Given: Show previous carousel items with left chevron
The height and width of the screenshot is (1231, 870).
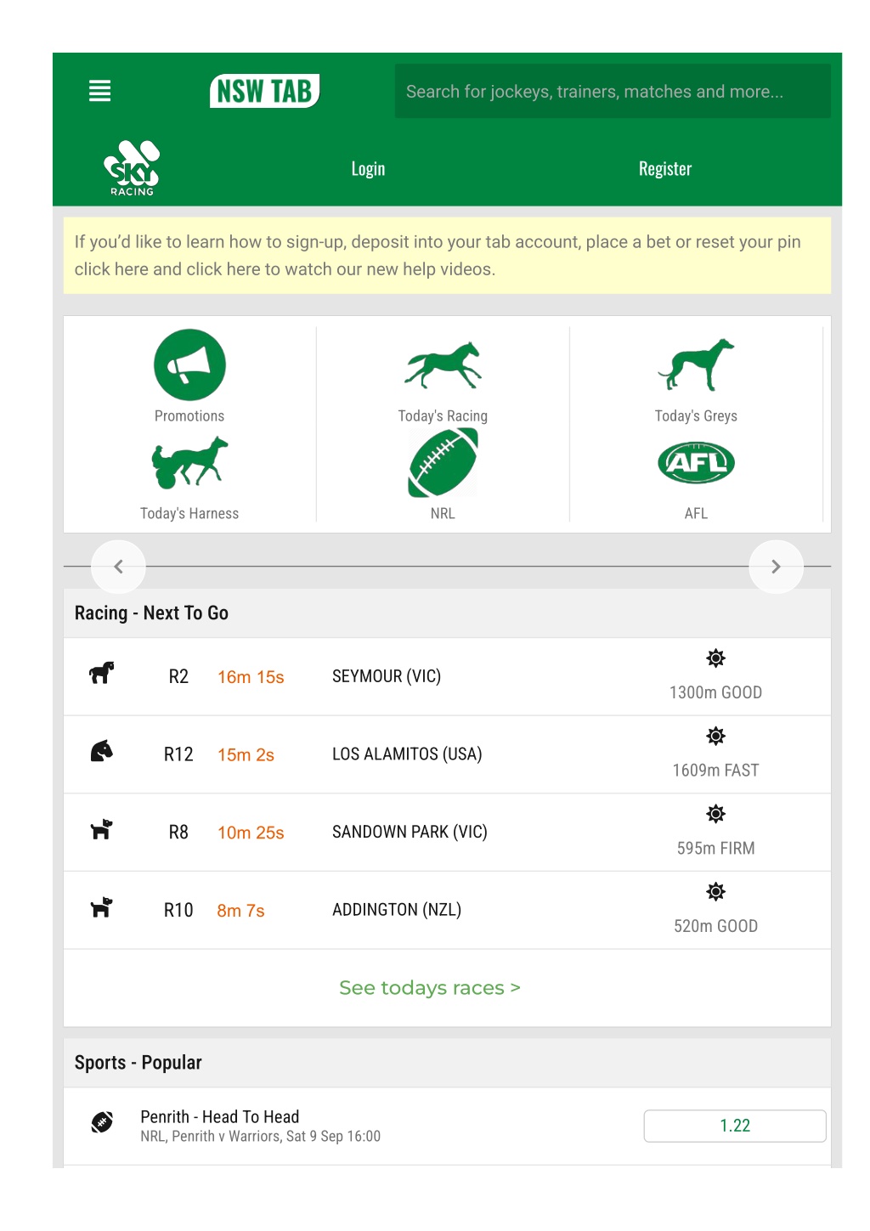Looking at the screenshot, I should [118, 567].
